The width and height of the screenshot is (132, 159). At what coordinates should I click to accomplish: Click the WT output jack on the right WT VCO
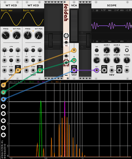40,70
